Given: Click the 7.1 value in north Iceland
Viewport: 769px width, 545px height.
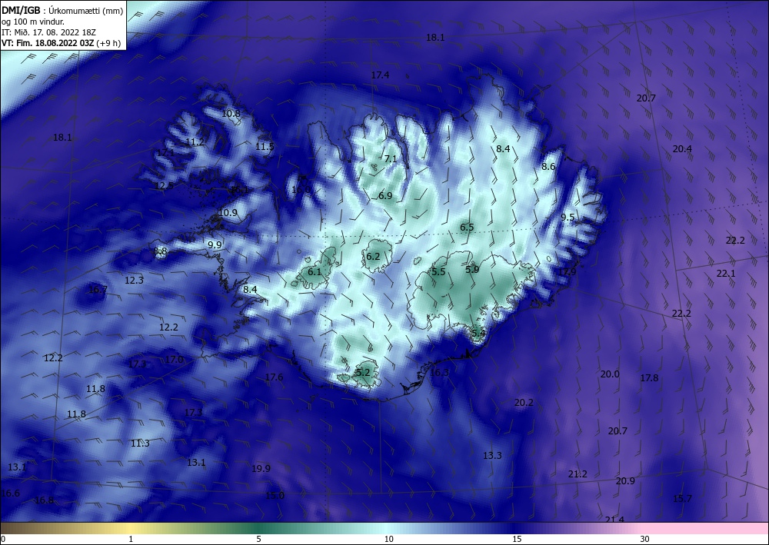Looking at the screenshot, I should click(x=391, y=158).
